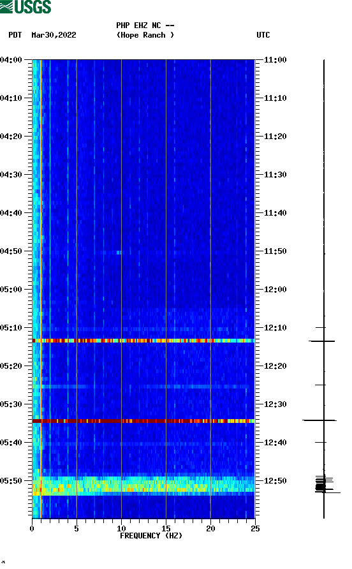Click the '12:40' UTC time label
The height and width of the screenshot is (569, 352).
pos(275,443)
